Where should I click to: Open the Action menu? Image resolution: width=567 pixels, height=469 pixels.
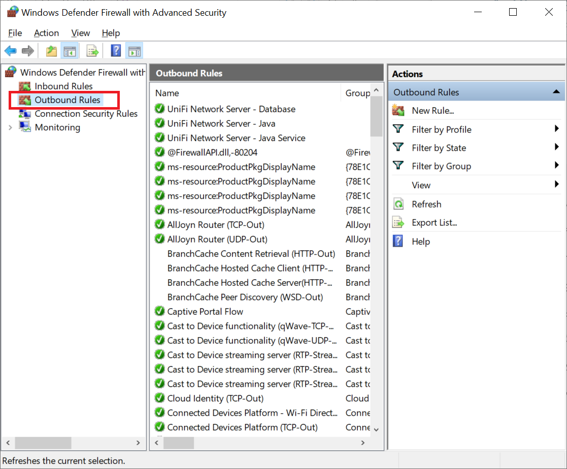46,33
